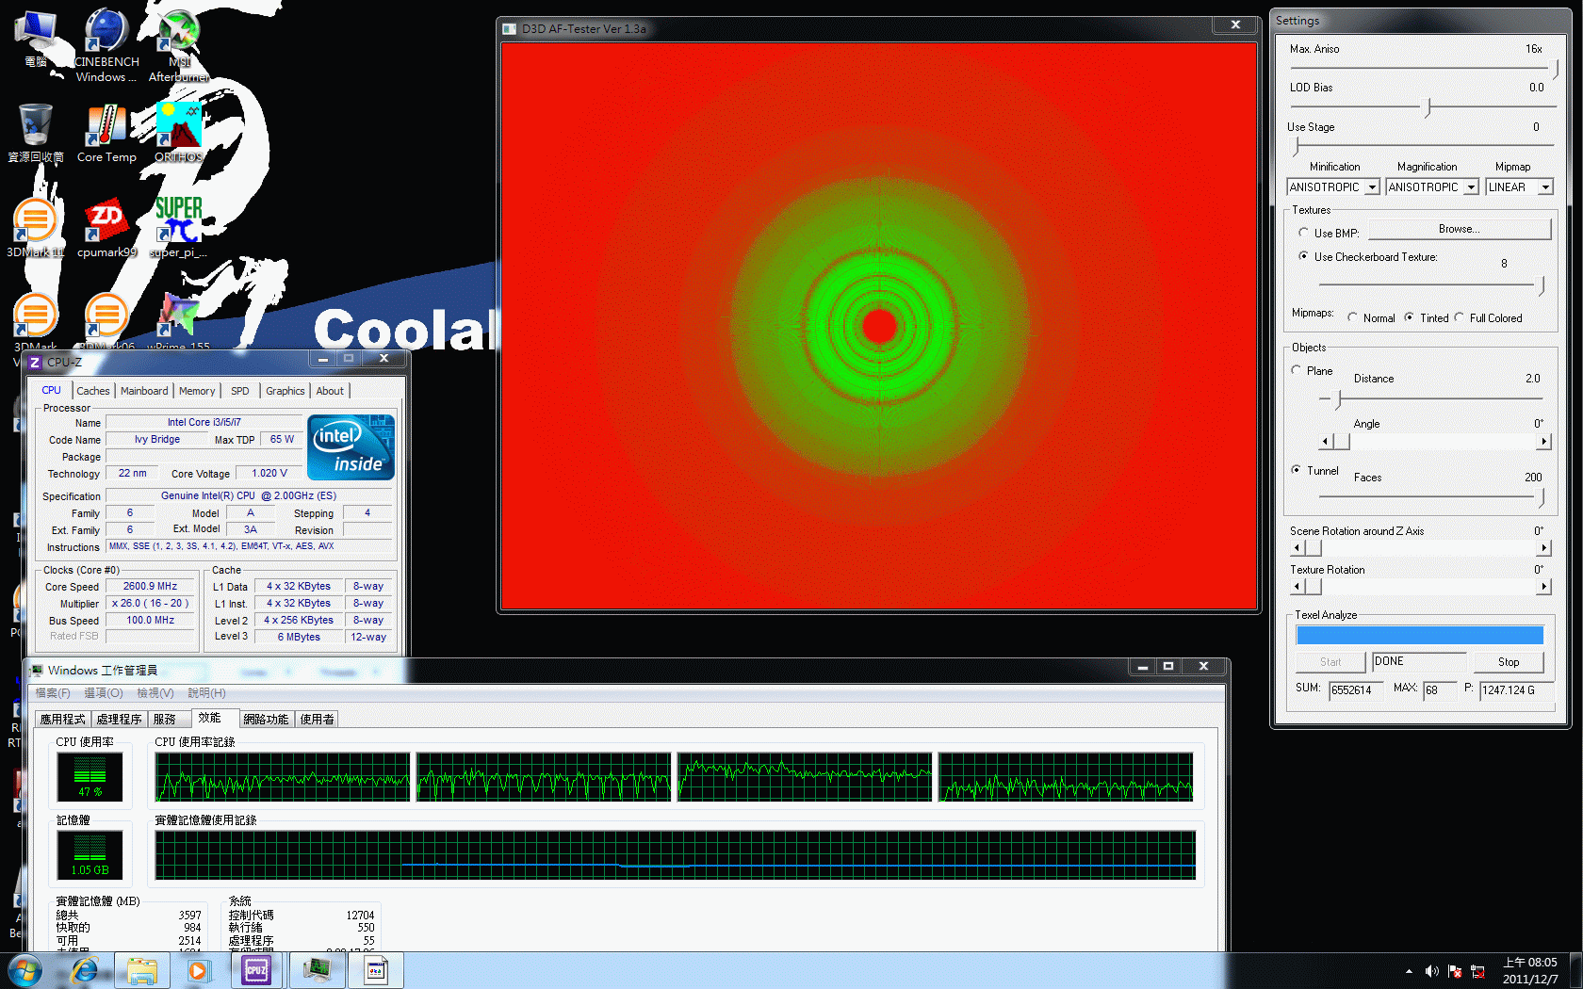The image size is (1583, 989).
Task: Open the Windows Start orb
Action: click(x=24, y=970)
